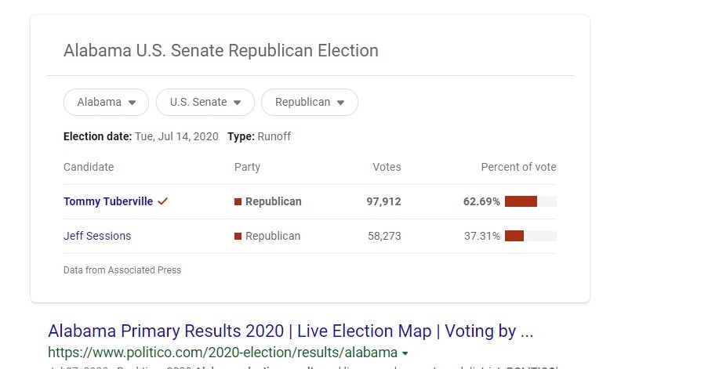The image size is (719, 369).
Task: Click the red party square in Sessions' row
Action: click(238, 236)
